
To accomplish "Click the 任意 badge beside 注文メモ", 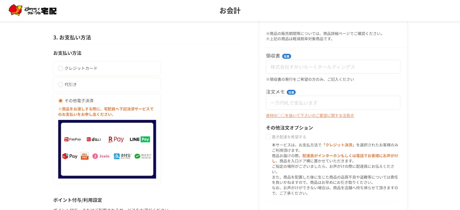I will tap(291, 92).
